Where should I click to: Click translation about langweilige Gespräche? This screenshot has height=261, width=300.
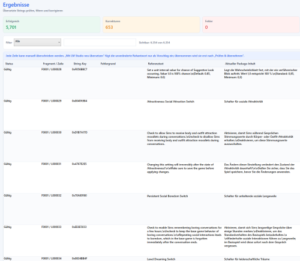(x=260, y=237)
